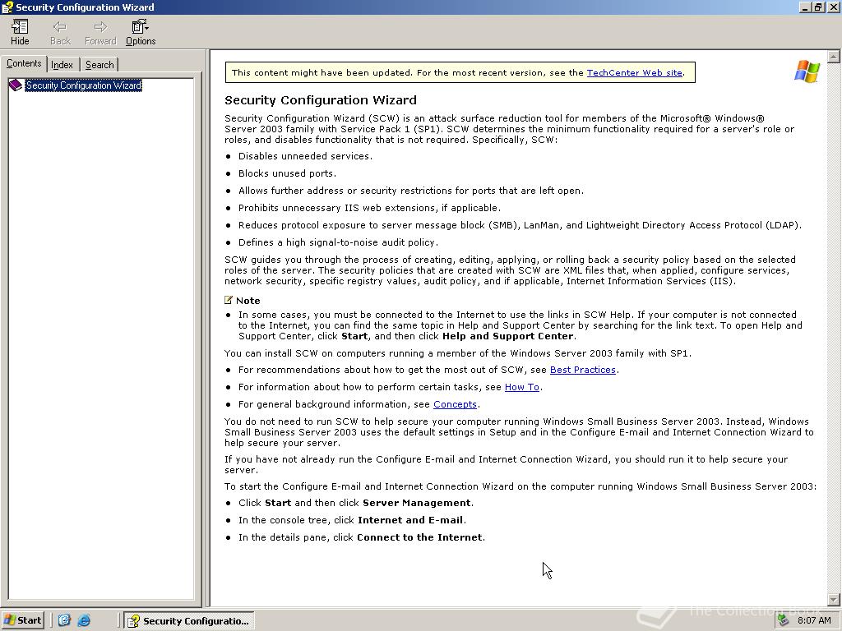The height and width of the screenshot is (631, 842).
Task: Minimize the Security Configuration Wizard window
Action: coord(805,7)
